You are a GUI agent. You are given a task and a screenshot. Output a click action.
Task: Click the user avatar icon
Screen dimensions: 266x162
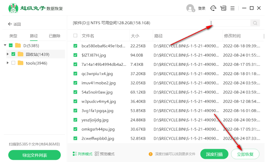[190, 8]
